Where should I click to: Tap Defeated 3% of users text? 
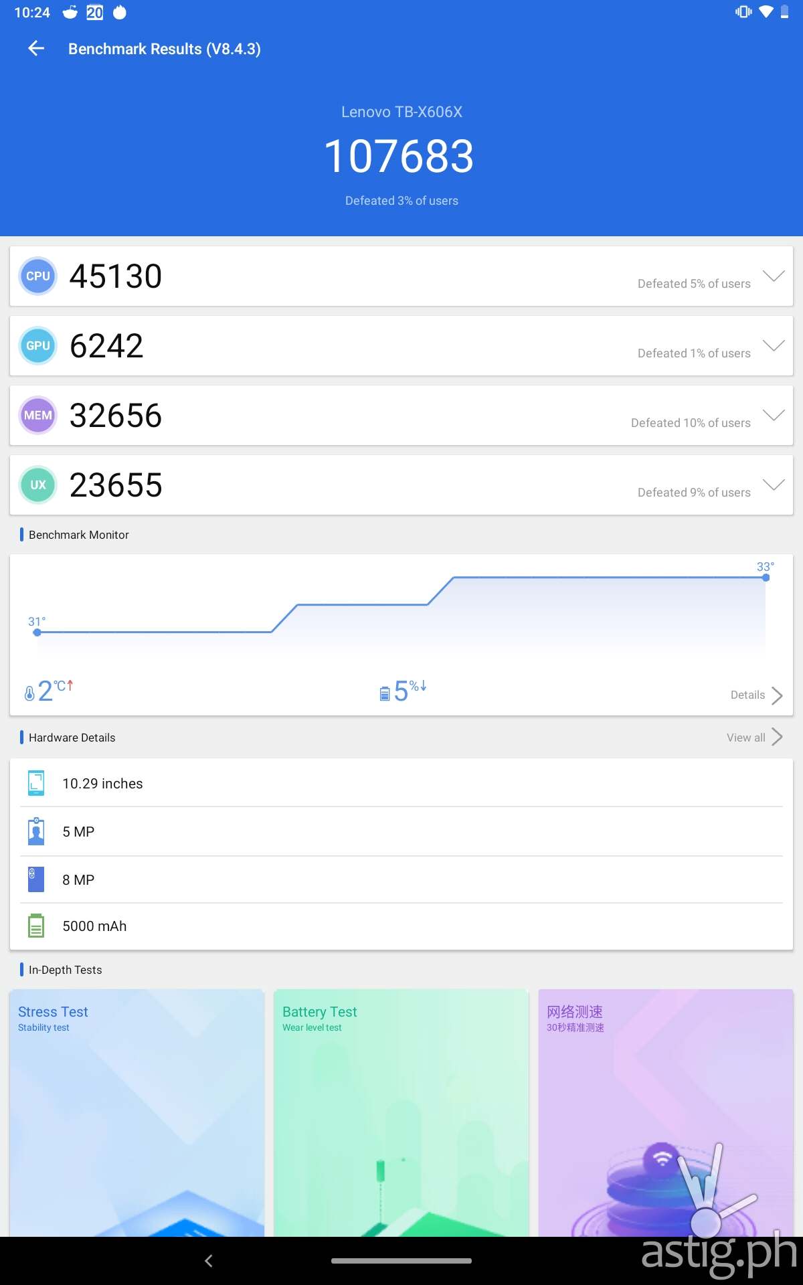pyautogui.click(x=401, y=201)
